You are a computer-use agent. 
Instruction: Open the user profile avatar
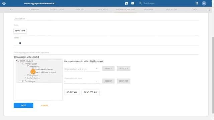pos(204,3)
